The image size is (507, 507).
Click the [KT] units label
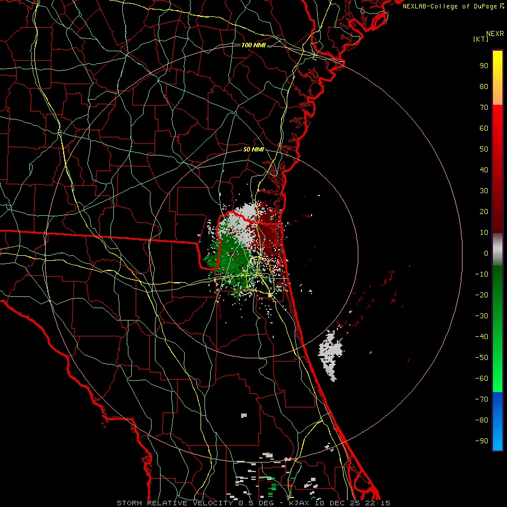click(x=481, y=39)
